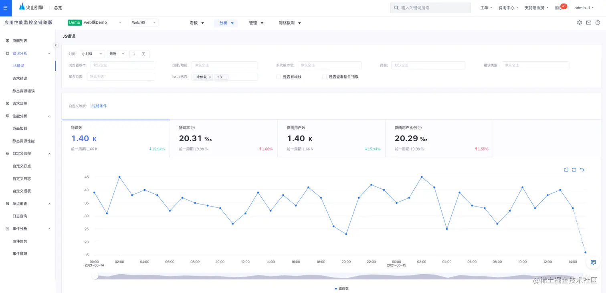Open the web端Demo app selector
Screen dimensions: 606x293
pyautogui.click(x=95, y=22)
